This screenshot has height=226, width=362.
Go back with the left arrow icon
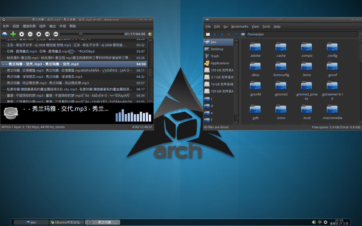[x=215, y=34]
